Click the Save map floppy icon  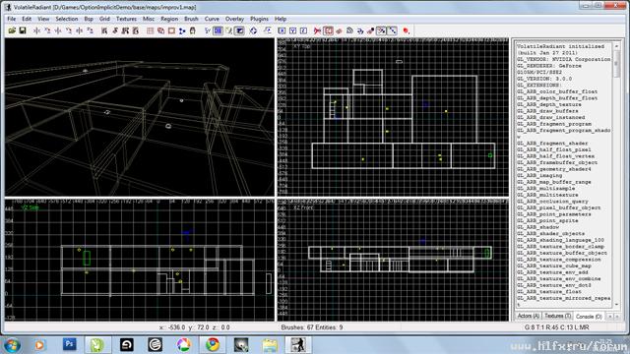pos(23,30)
